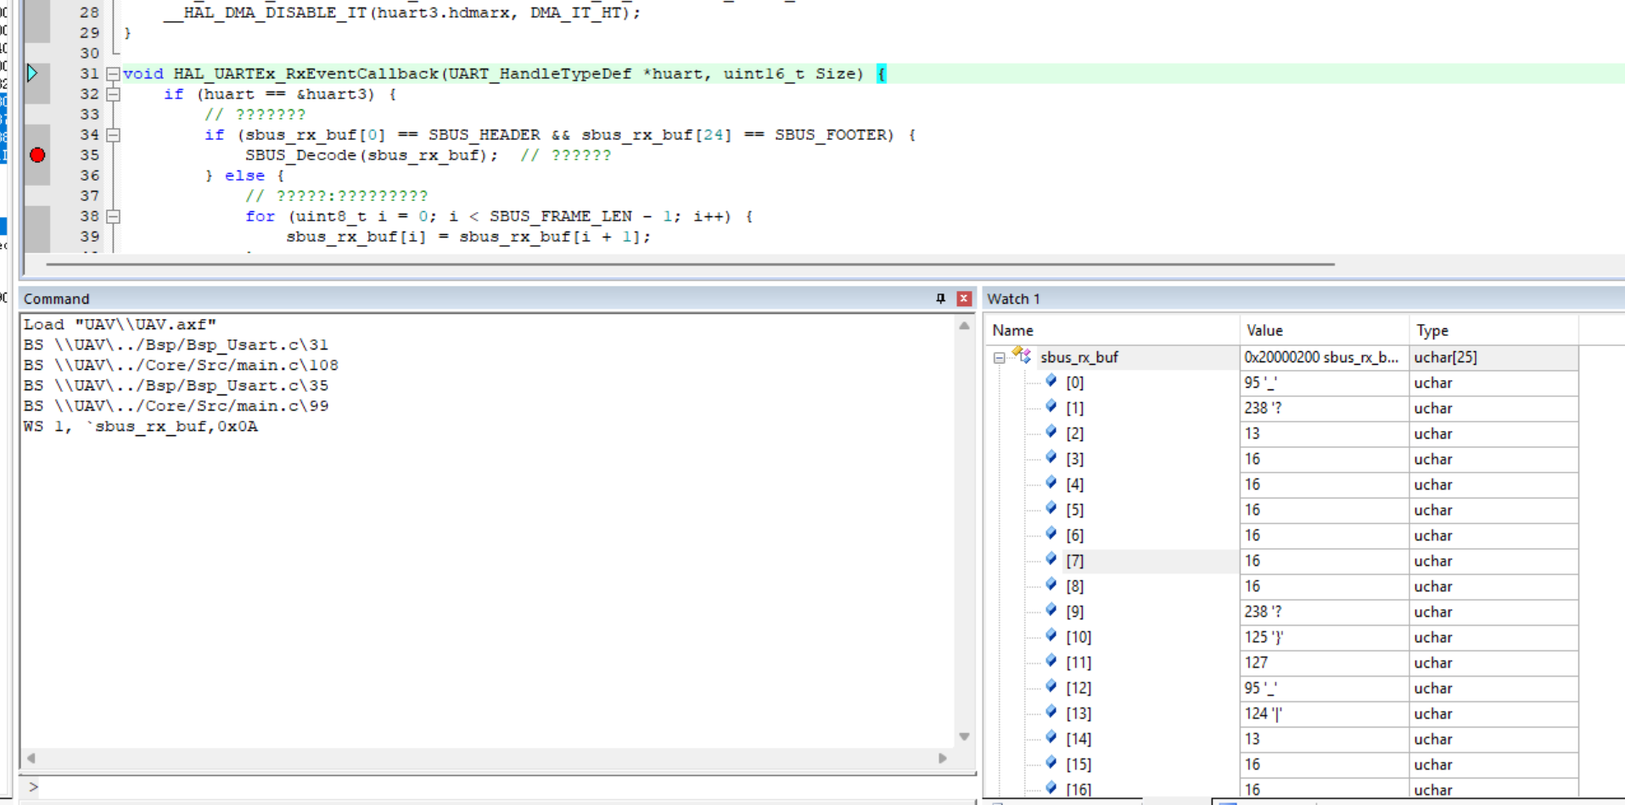Click the Command window scroll down arrow

[x=965, y=736]
